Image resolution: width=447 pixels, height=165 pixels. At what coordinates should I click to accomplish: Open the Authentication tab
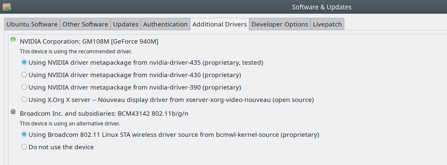165,24
